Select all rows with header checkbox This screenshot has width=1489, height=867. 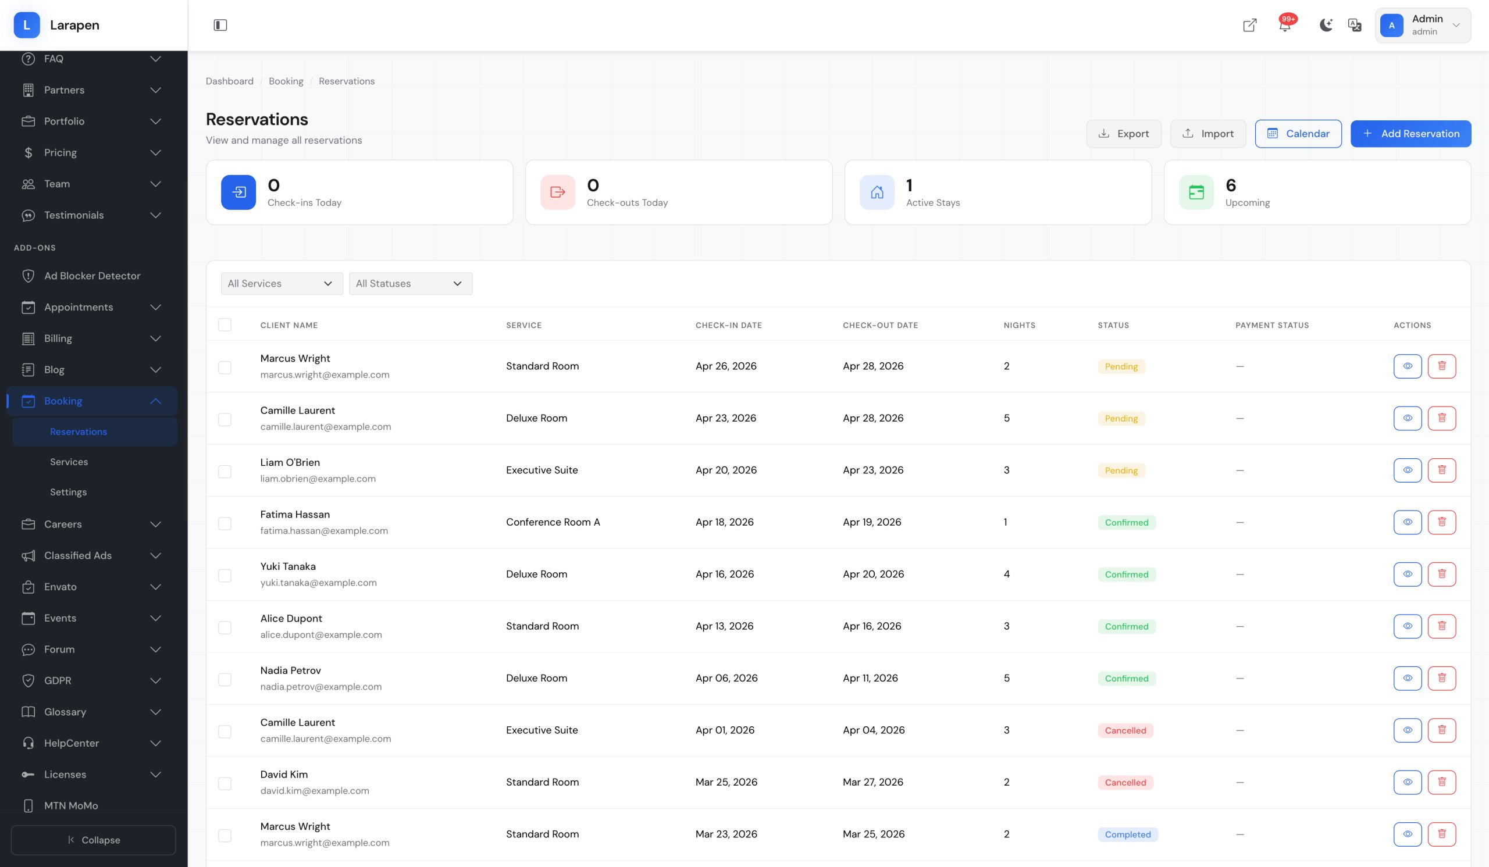225,325
